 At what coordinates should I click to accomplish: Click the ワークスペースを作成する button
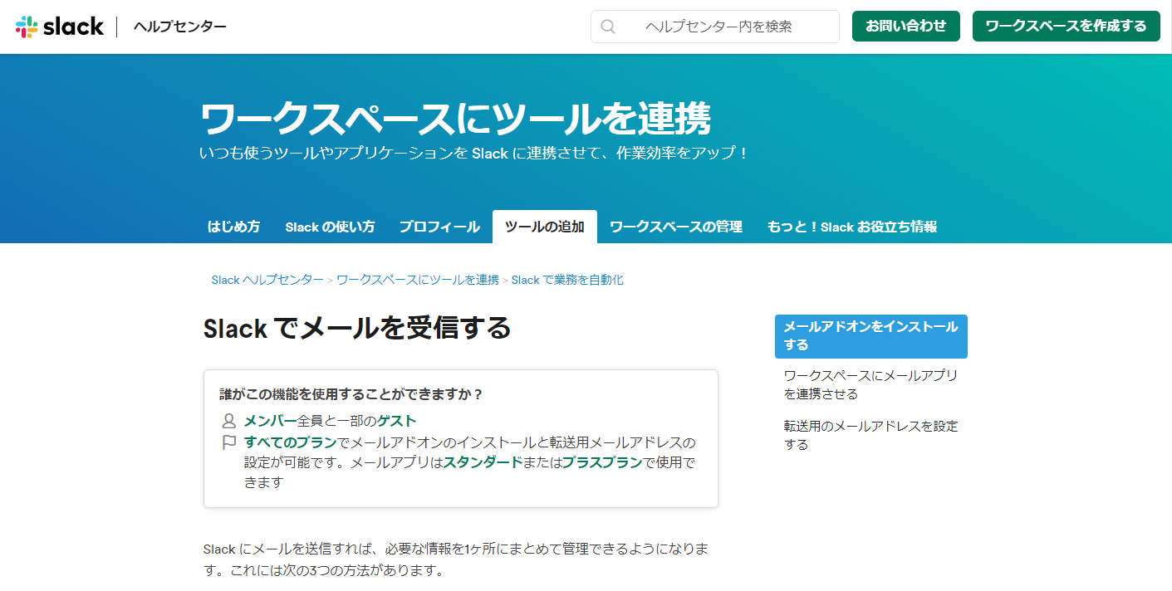[x=1067, y=27]
